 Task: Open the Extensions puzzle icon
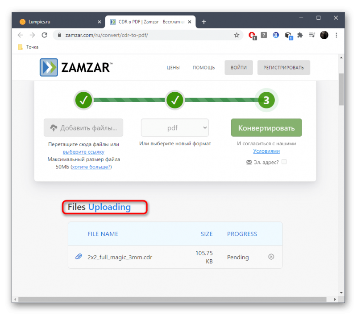click(x=300, y=35)
